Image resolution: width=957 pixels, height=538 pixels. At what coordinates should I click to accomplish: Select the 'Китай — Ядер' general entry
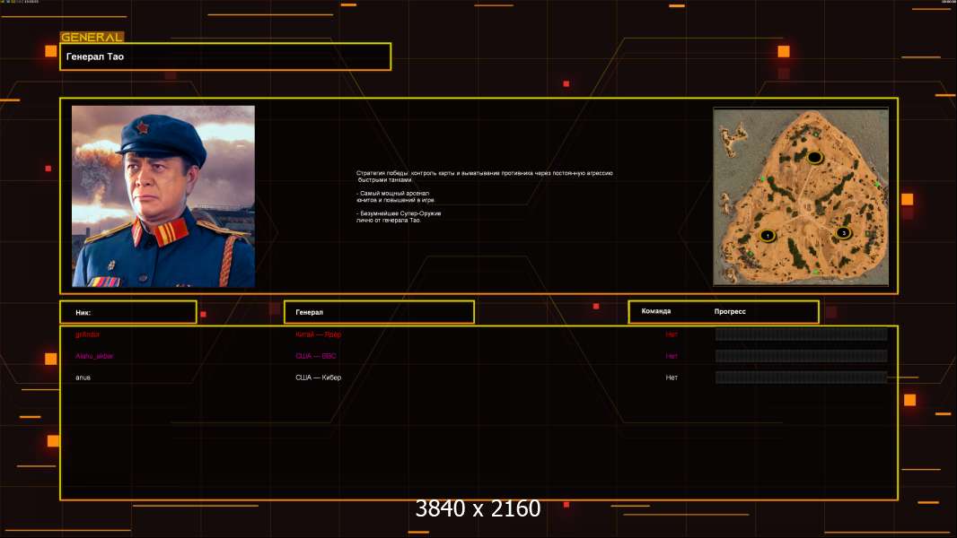318,334
